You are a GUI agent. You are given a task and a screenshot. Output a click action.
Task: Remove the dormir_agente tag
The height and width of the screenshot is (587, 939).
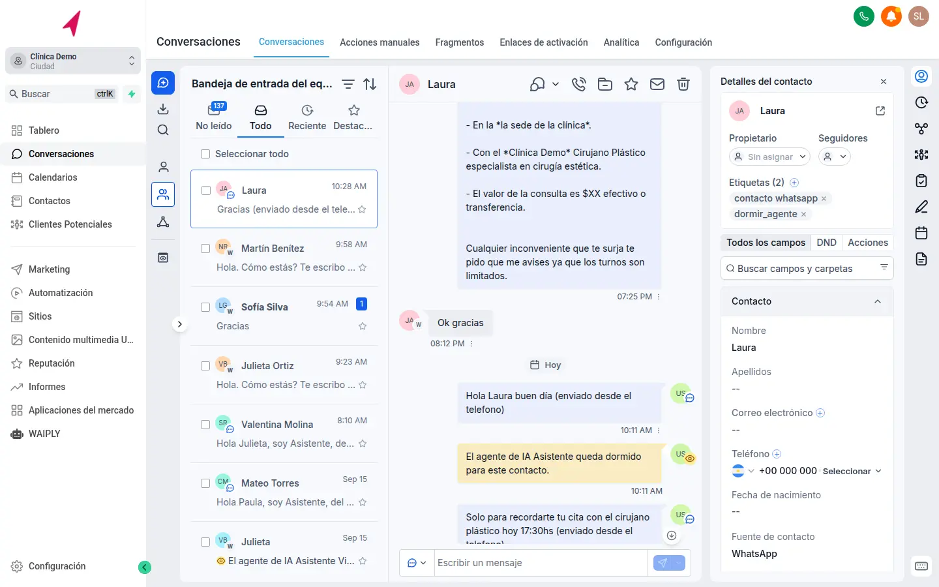pyautogui.click(x=803, y=214)
